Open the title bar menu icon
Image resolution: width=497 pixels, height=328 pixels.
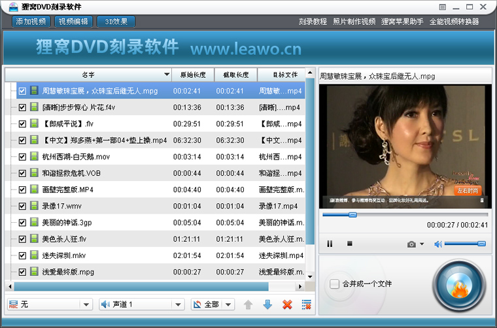tap(443, 7)
